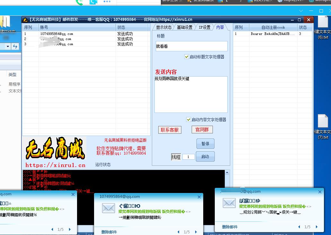This screenshot has height=235, width=331.
Task: Click 删除邮件 in the right notification
Action: [x=230, y=227]
